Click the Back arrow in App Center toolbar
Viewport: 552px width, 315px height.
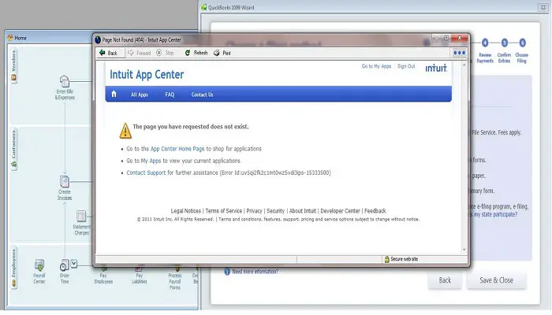103,53
